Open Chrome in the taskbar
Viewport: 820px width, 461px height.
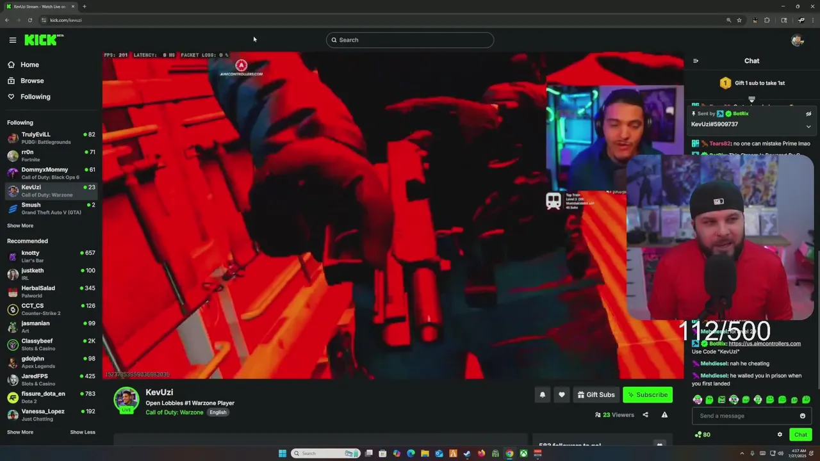click(x=509, y=453)
